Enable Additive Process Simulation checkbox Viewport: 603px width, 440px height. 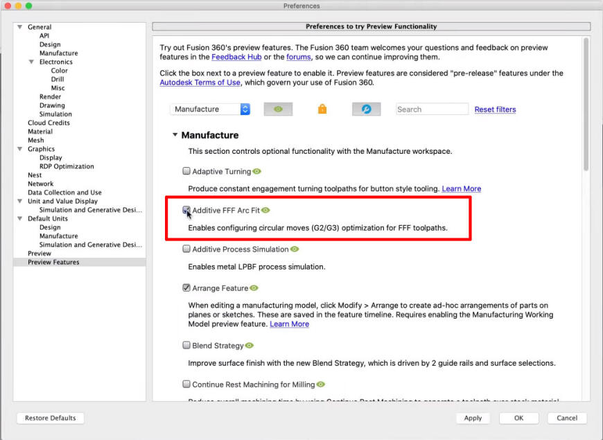click(186, 249)
